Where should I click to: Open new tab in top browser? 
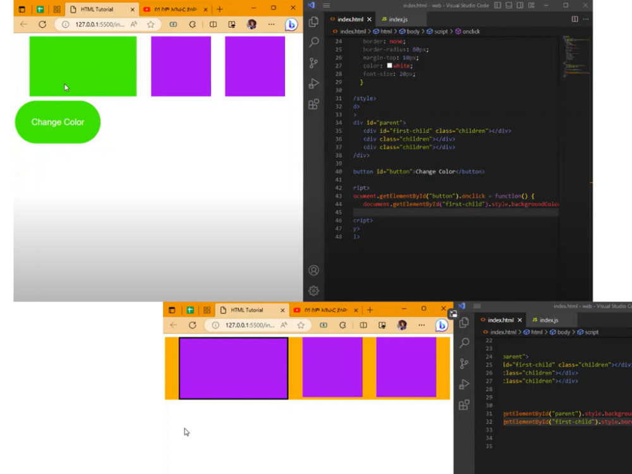tap(220, 9)
